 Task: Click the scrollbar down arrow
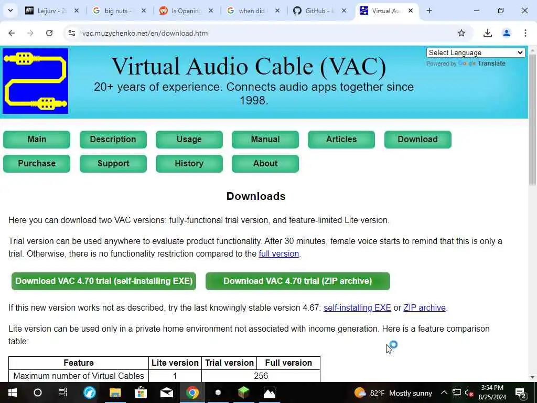coord(532,377)
